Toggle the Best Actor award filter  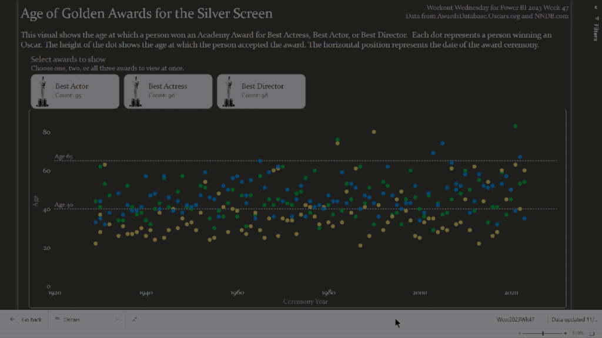75,91
